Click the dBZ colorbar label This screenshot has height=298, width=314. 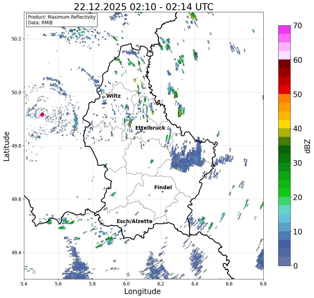(x=308, y=146)
